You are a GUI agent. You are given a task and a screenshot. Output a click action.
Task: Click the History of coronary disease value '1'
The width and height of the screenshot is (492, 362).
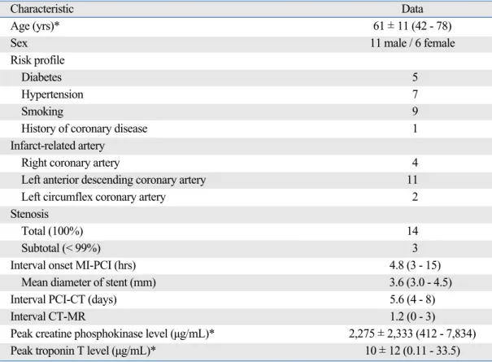pos(415,129)
